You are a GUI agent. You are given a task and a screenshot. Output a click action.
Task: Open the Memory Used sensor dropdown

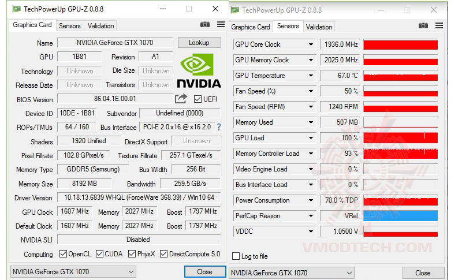(x=311, y=122)
